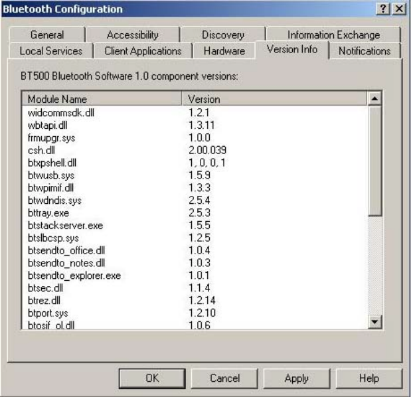Click the question mark help icon in title bar
This screenshot has height=397, width=411.
pos(383,9)
